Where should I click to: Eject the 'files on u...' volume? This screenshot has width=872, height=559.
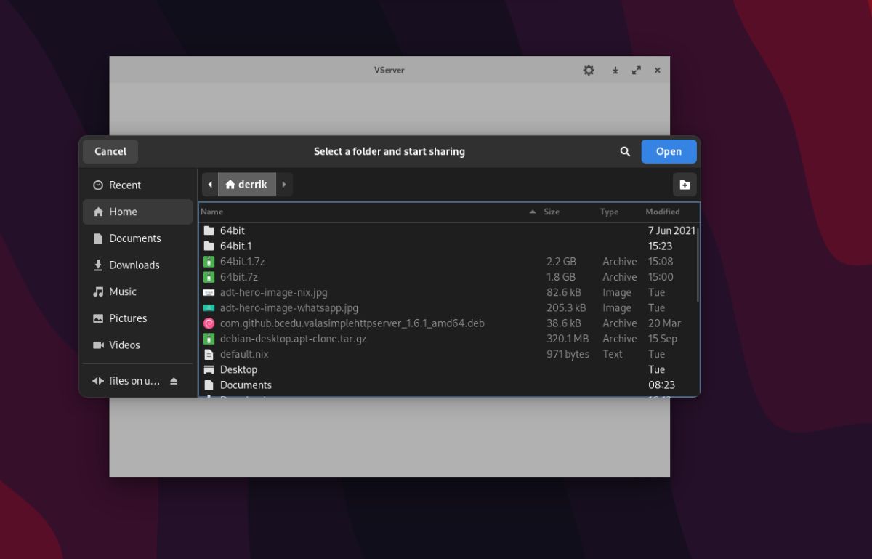(x=173, y=380)
